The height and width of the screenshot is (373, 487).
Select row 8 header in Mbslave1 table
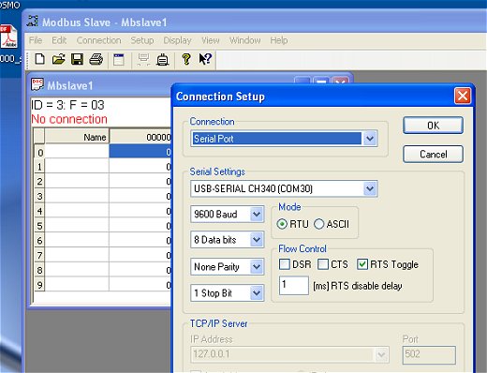(39, 270)
